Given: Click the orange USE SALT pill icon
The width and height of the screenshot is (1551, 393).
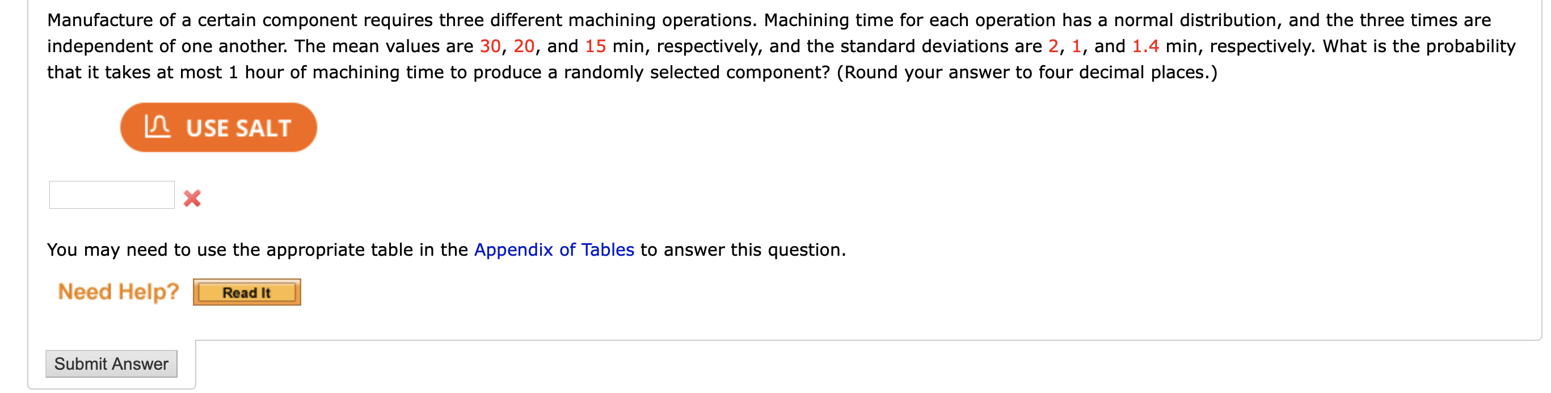Looking at the screenshot, I should coord(218,126).
